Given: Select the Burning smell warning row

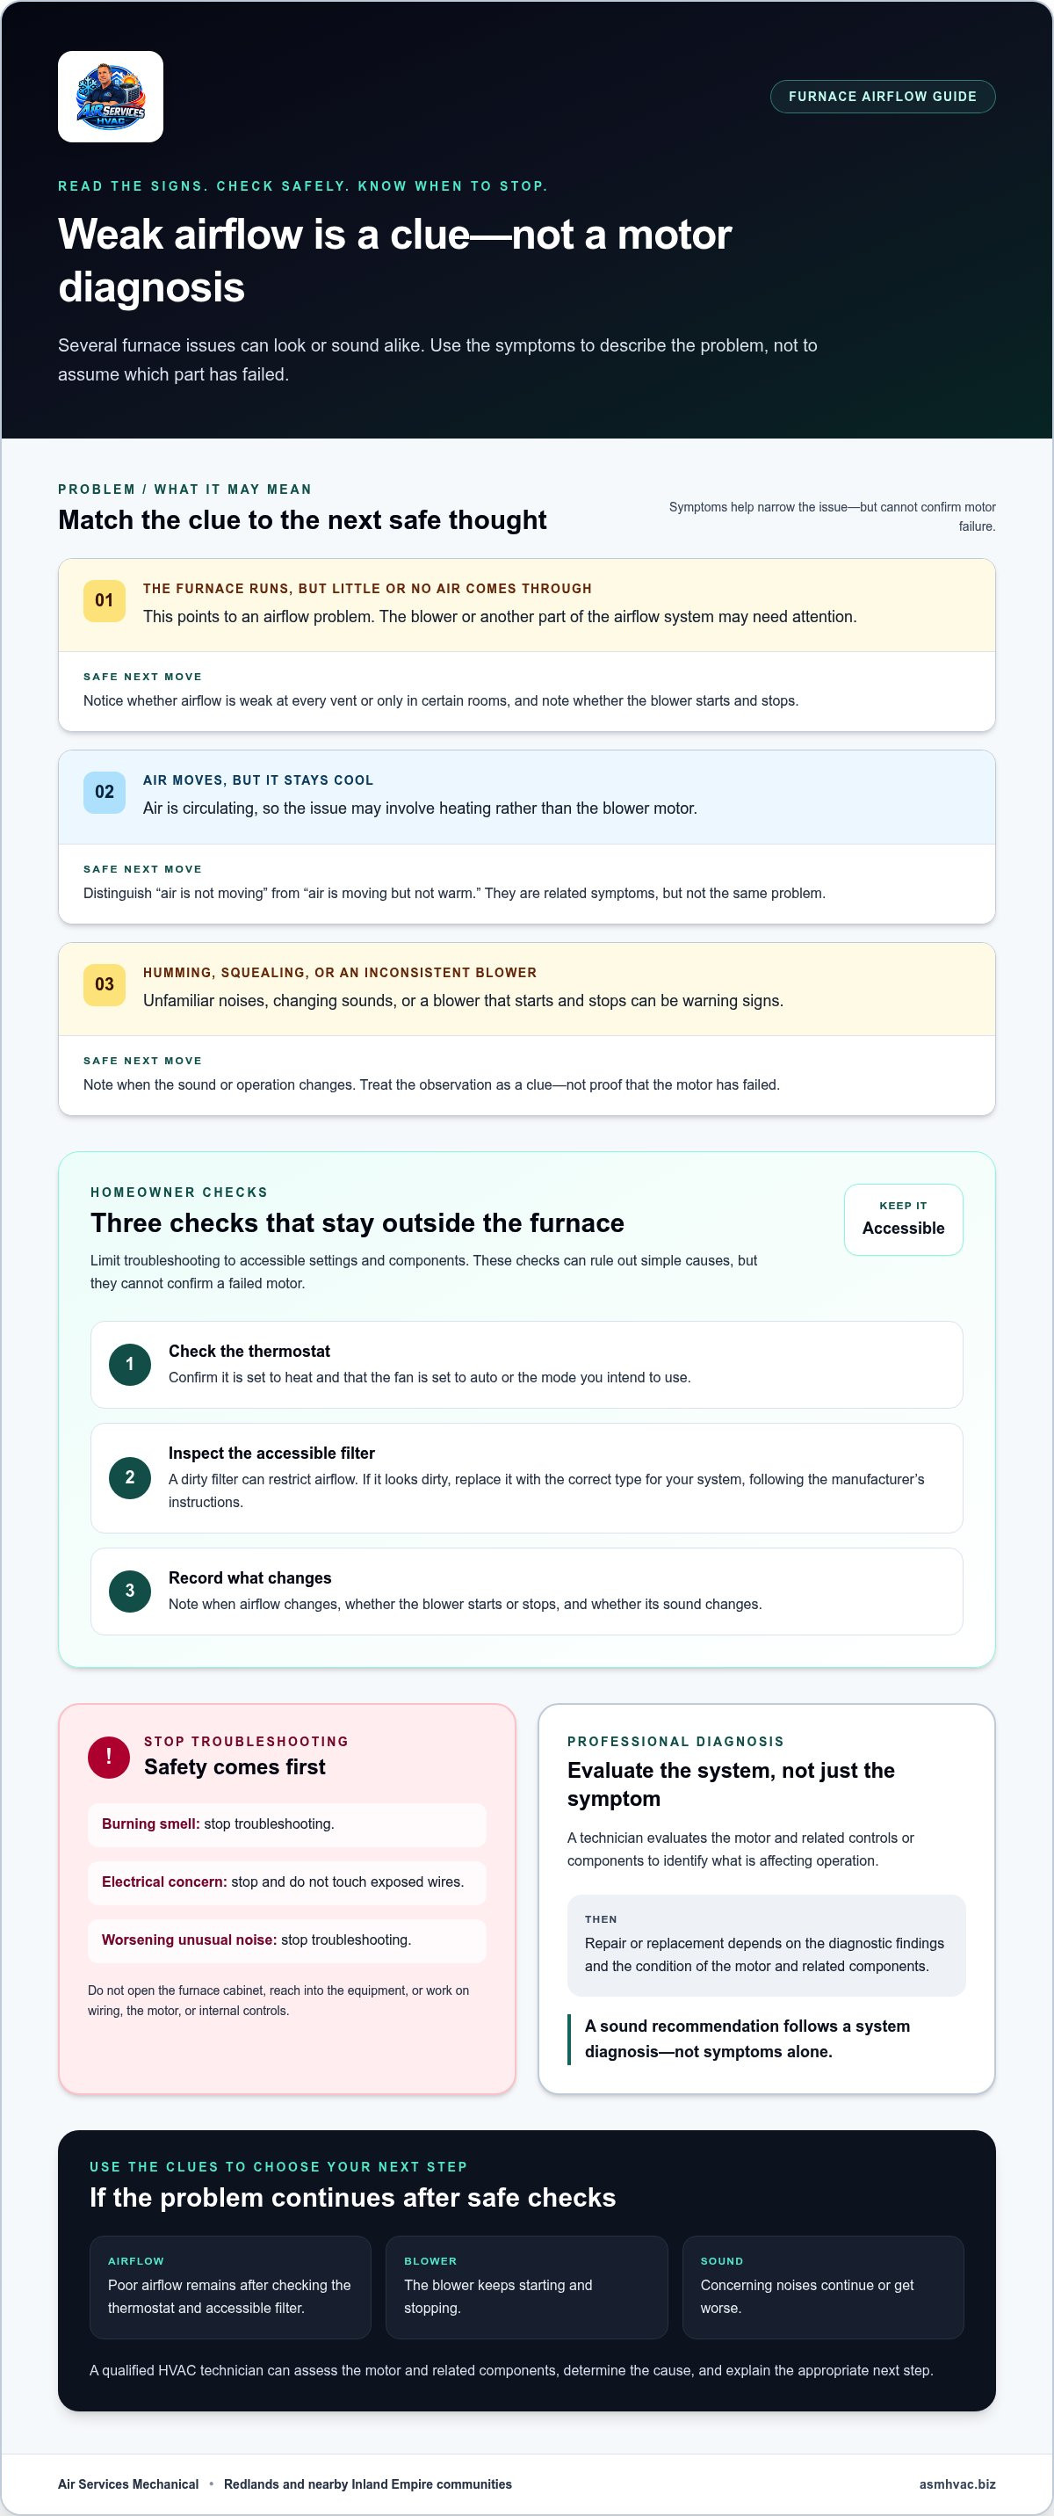Looking at the screenshot, I should point(287,1824).
